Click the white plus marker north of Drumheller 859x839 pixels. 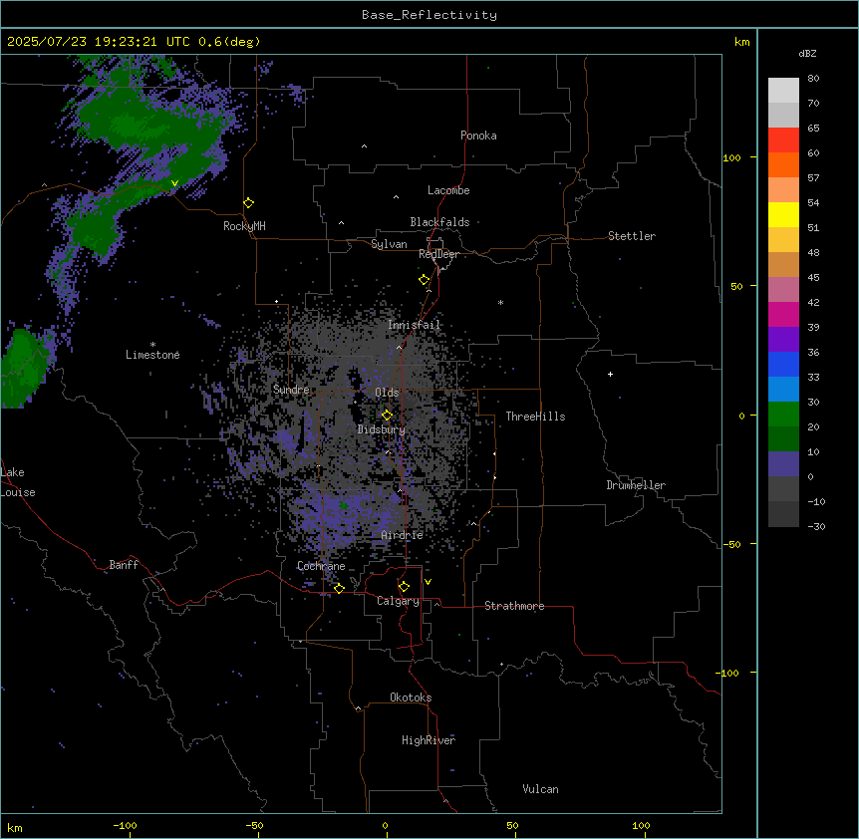point(610,374)
